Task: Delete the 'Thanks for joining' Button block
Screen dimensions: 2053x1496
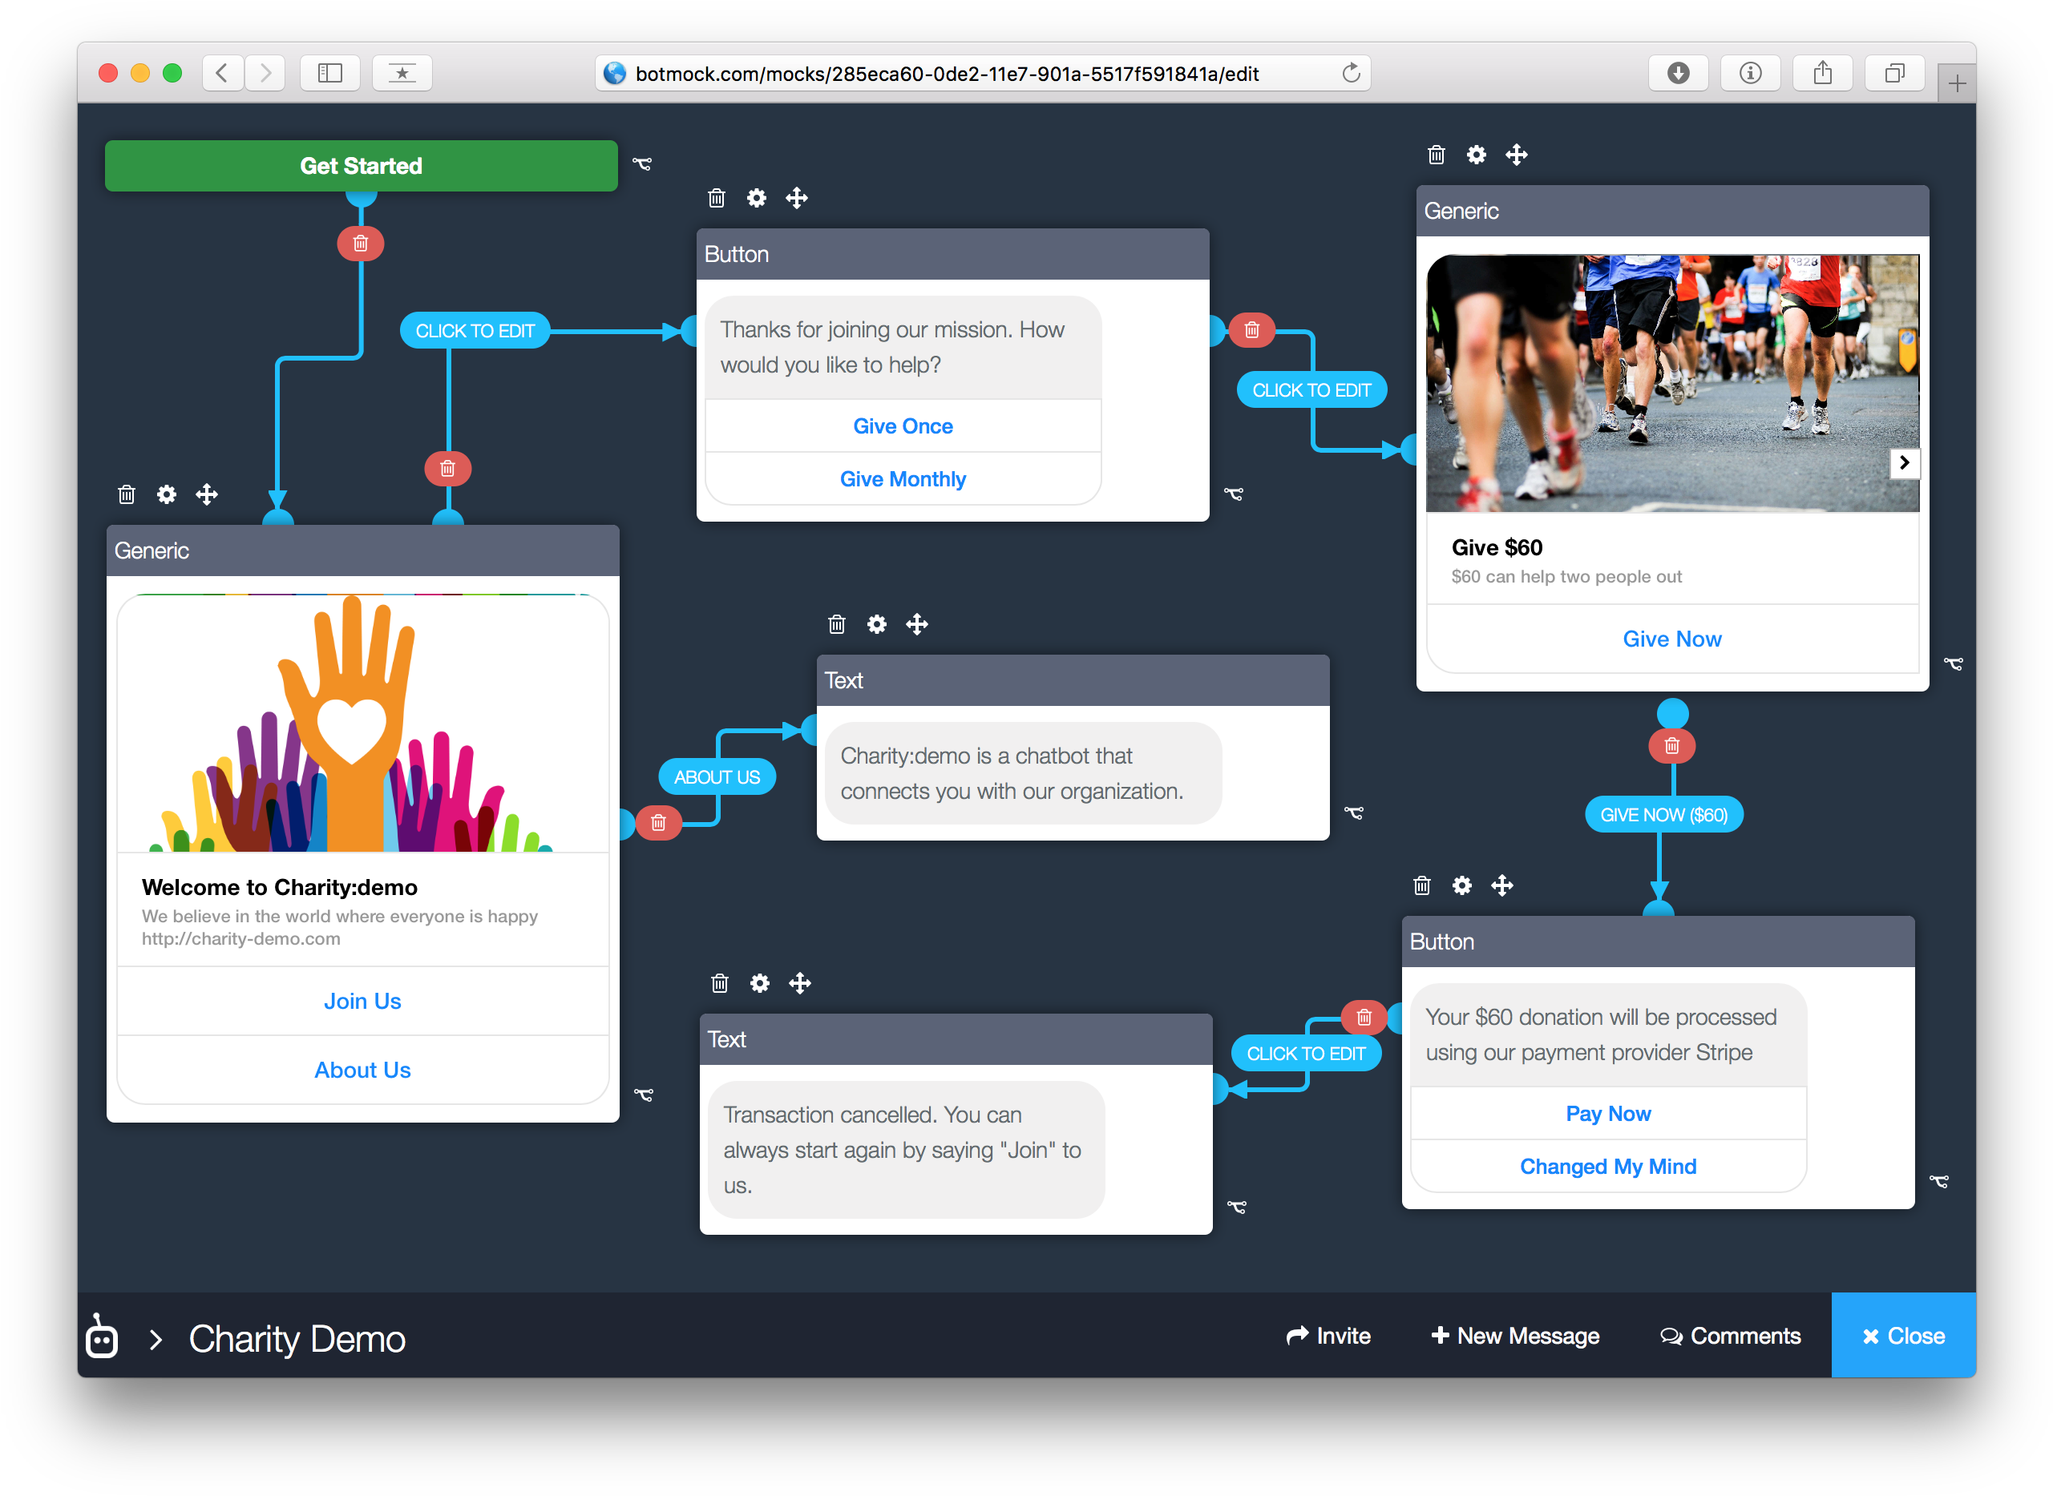Action: (x=716, y=199)
